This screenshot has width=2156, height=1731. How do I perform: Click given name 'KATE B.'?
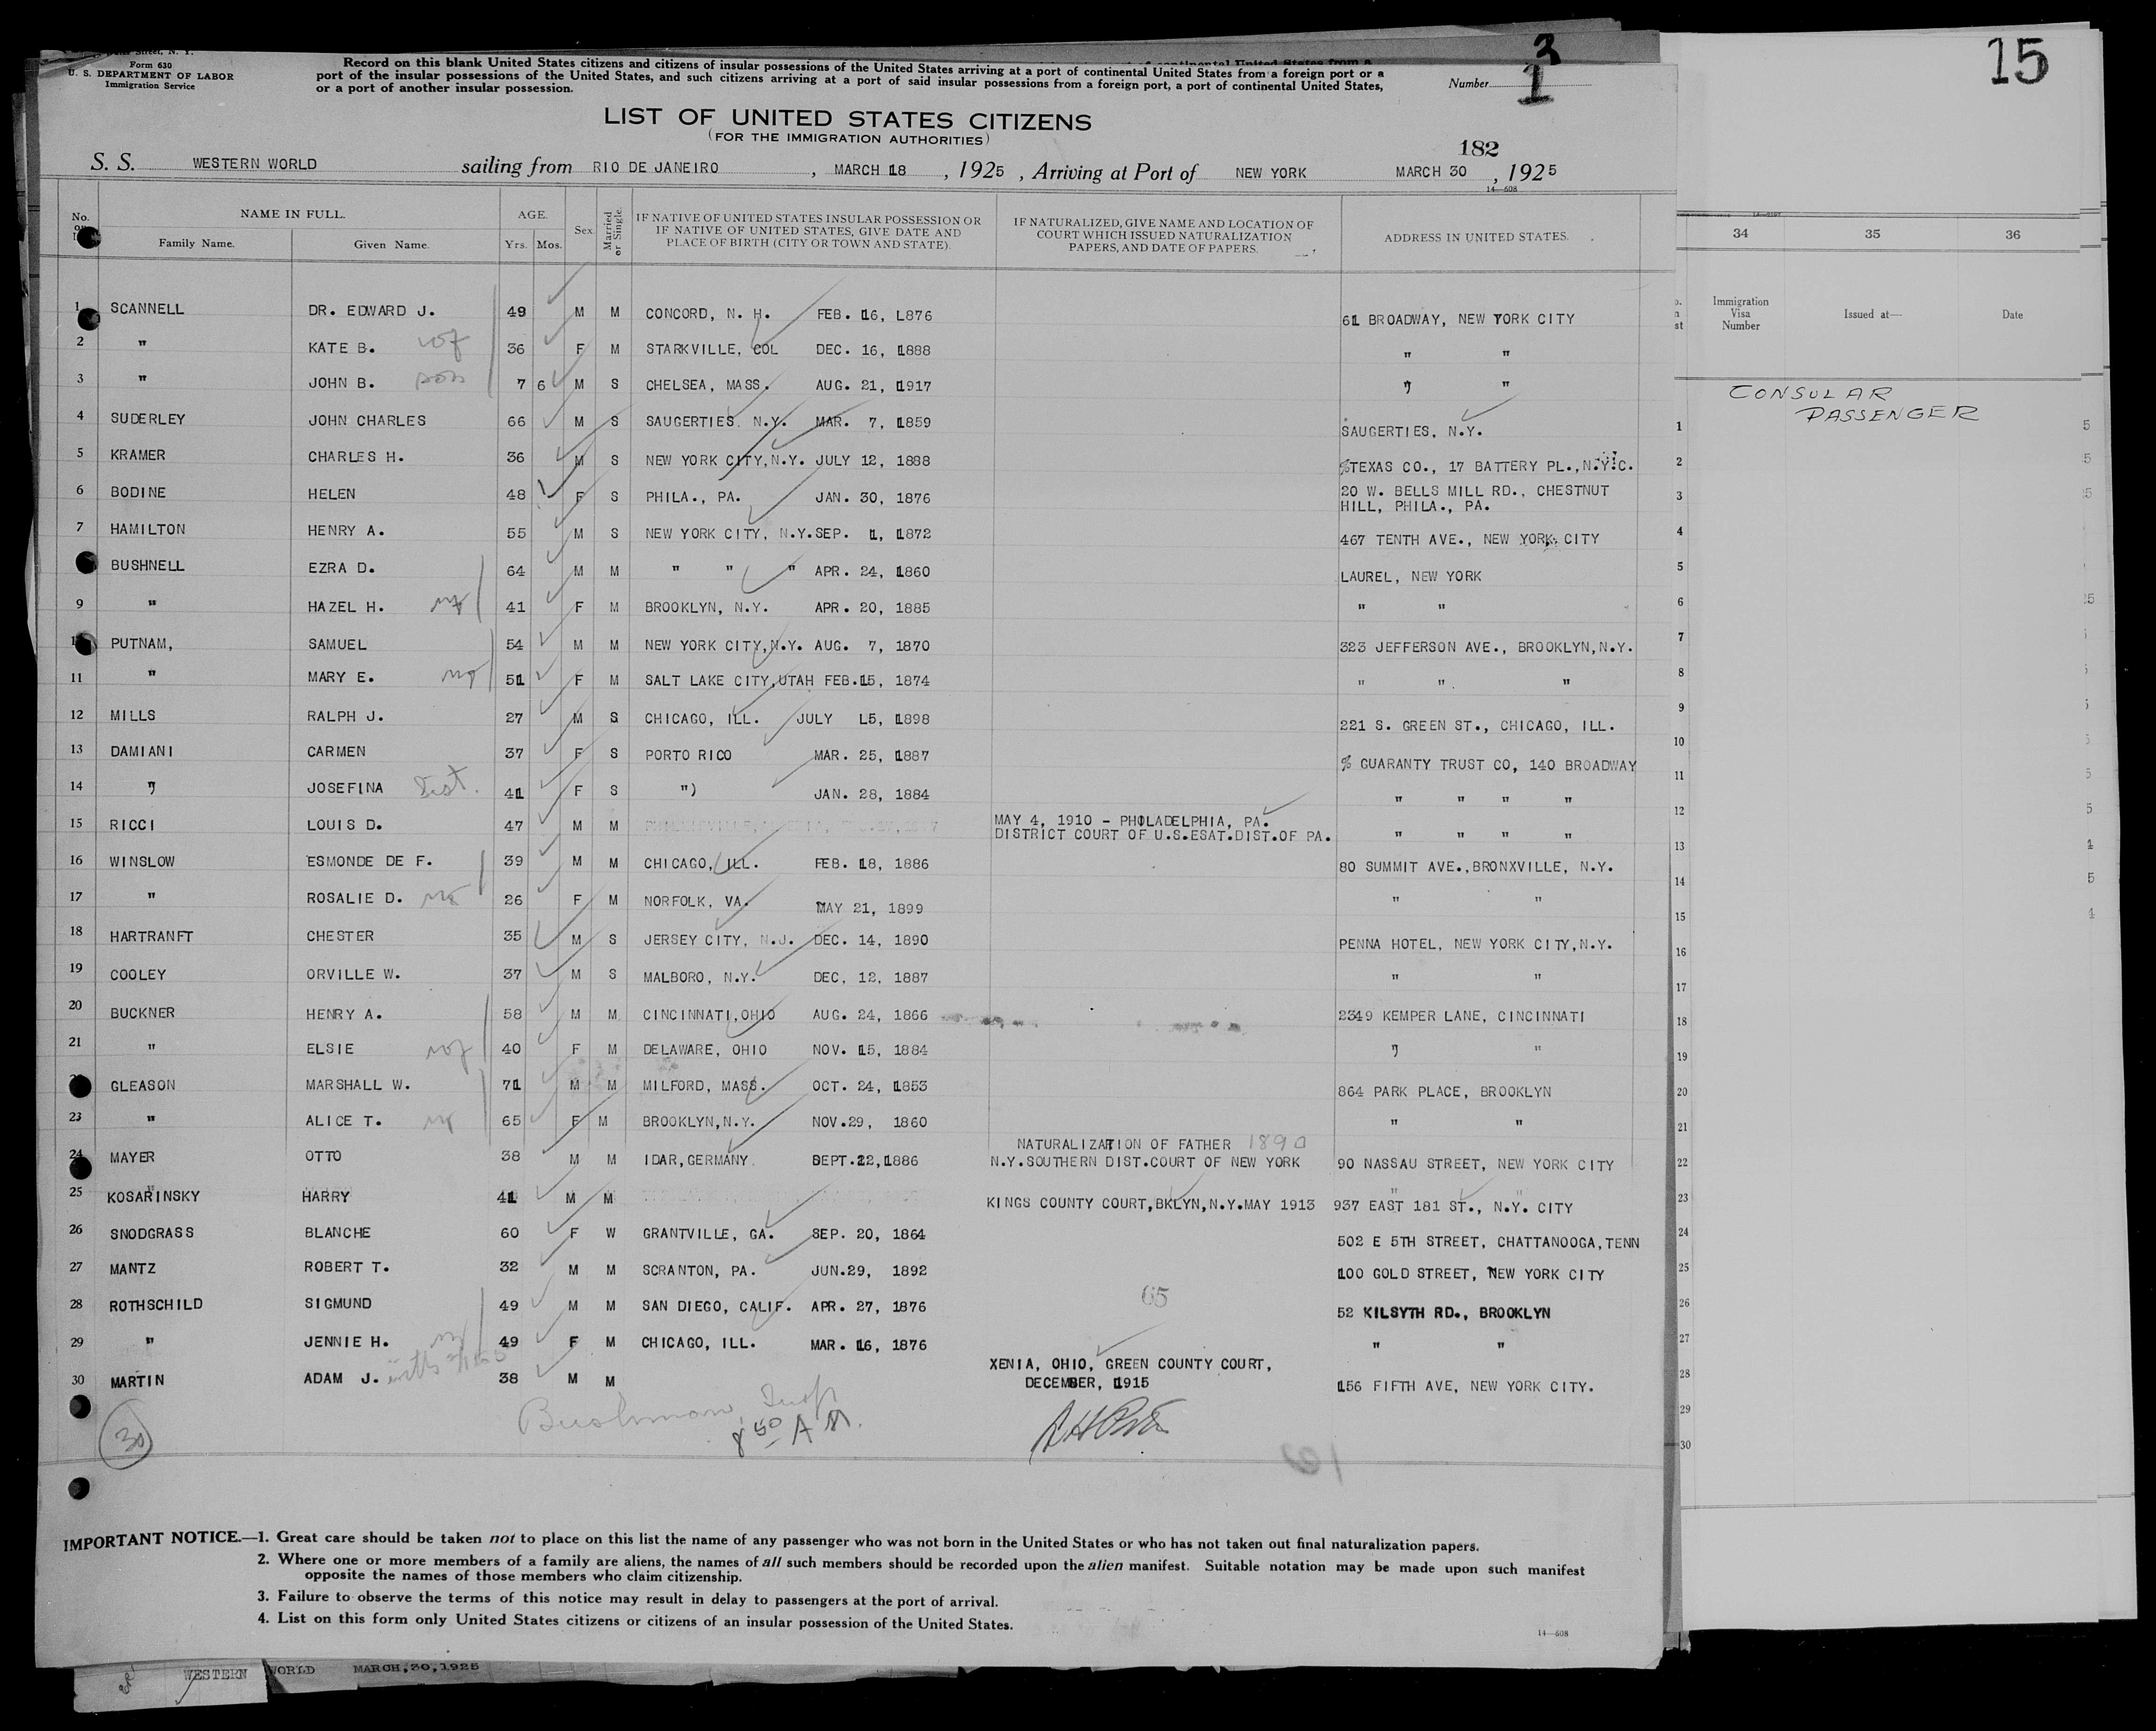coord(341,349)
